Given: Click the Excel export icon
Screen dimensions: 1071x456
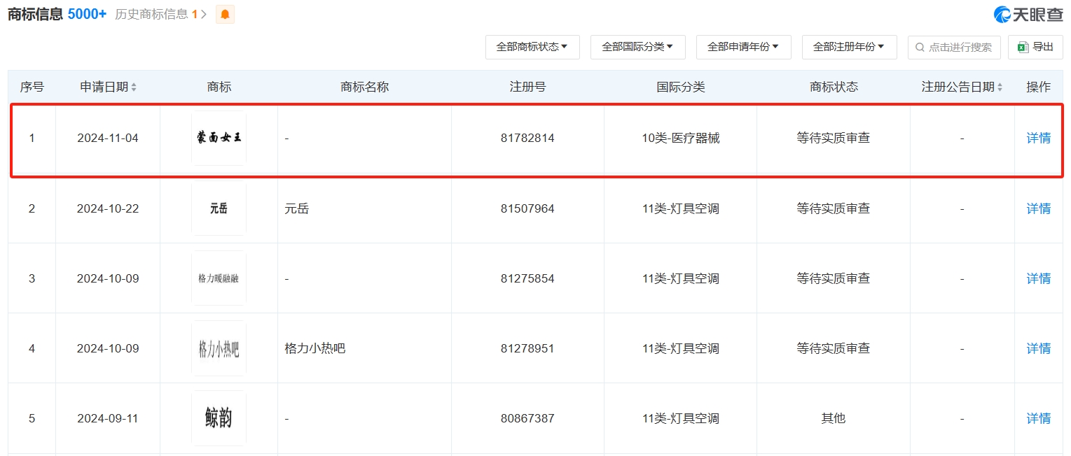Looking at the screenshot, I should 1023,47.
